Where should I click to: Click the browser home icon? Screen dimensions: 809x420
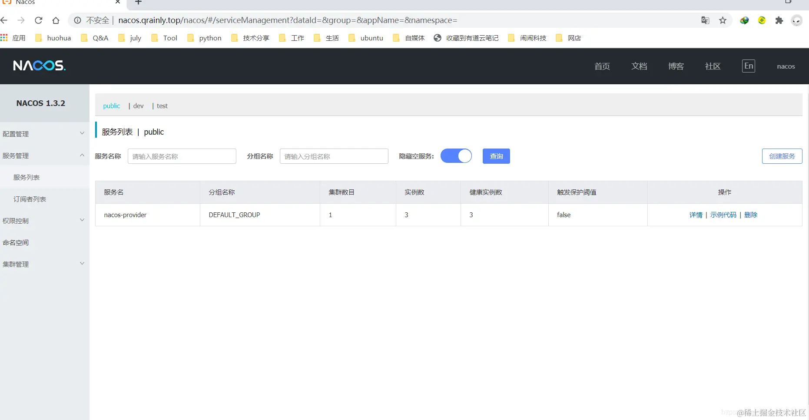[56, 20]
